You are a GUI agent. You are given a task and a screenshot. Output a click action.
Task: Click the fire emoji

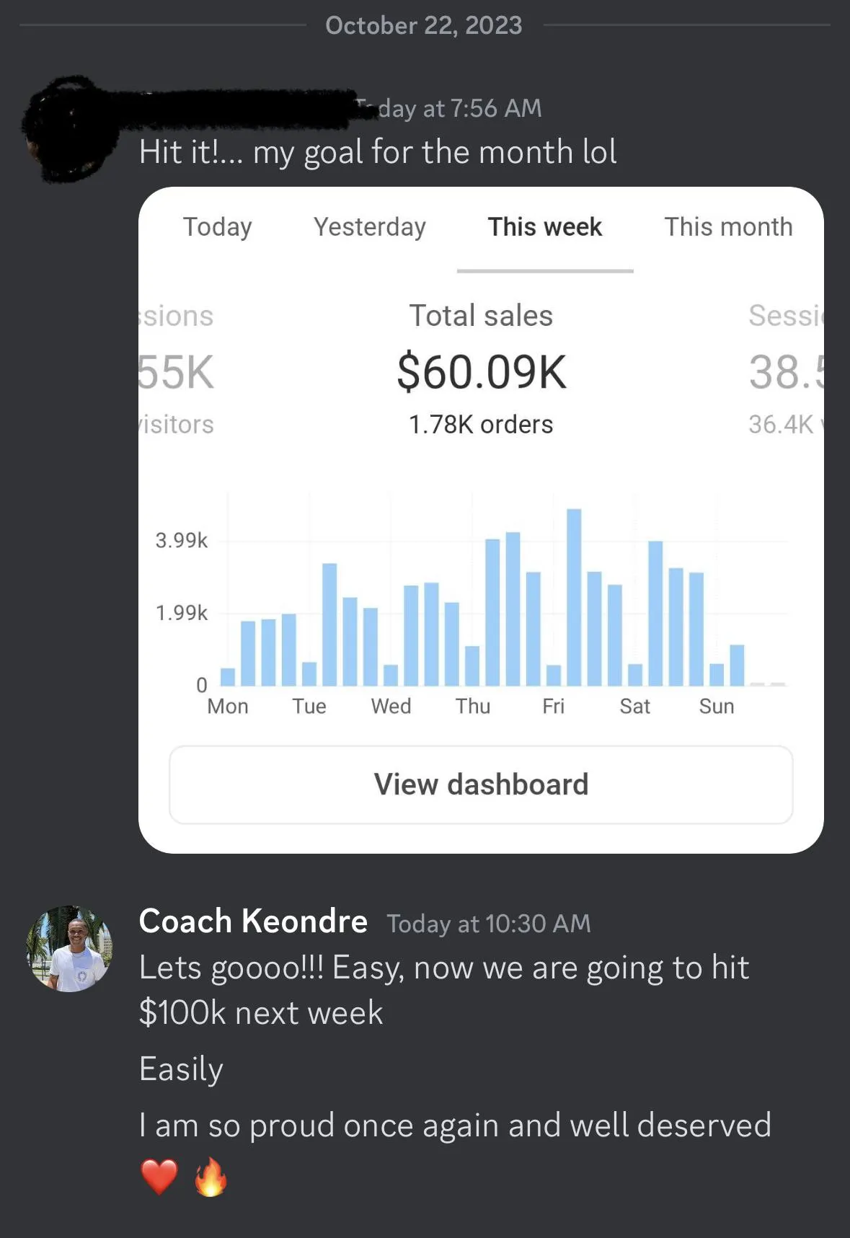tap(211, 1177)
